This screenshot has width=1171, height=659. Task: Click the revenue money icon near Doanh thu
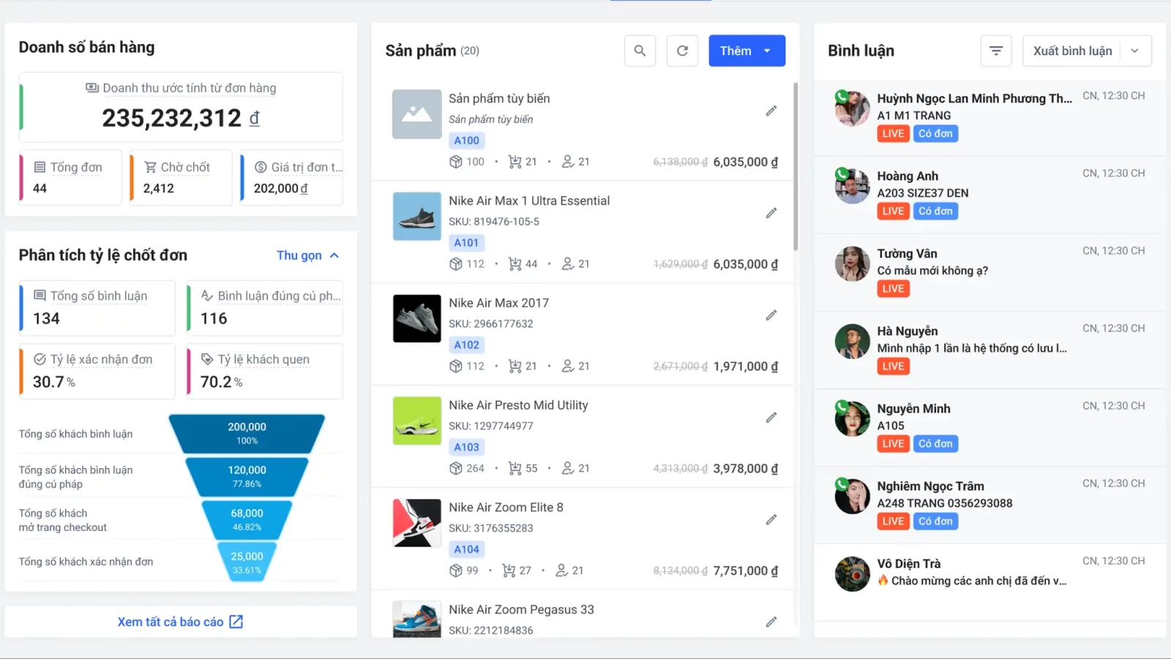pyautogui.click(x=92, y=88)
